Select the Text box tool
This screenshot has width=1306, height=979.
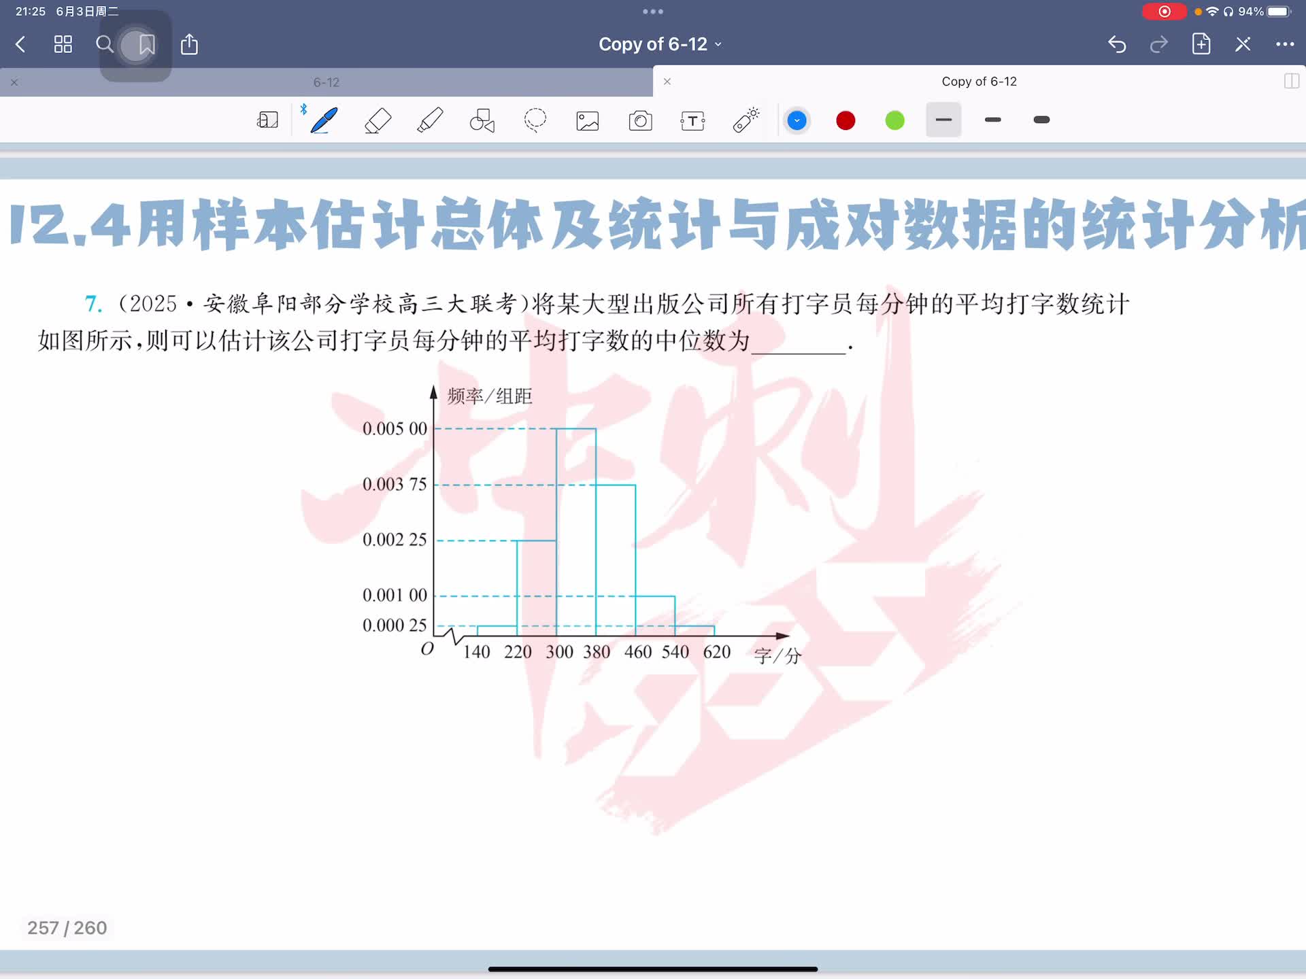pyautogui.click(x=692, y=120)
